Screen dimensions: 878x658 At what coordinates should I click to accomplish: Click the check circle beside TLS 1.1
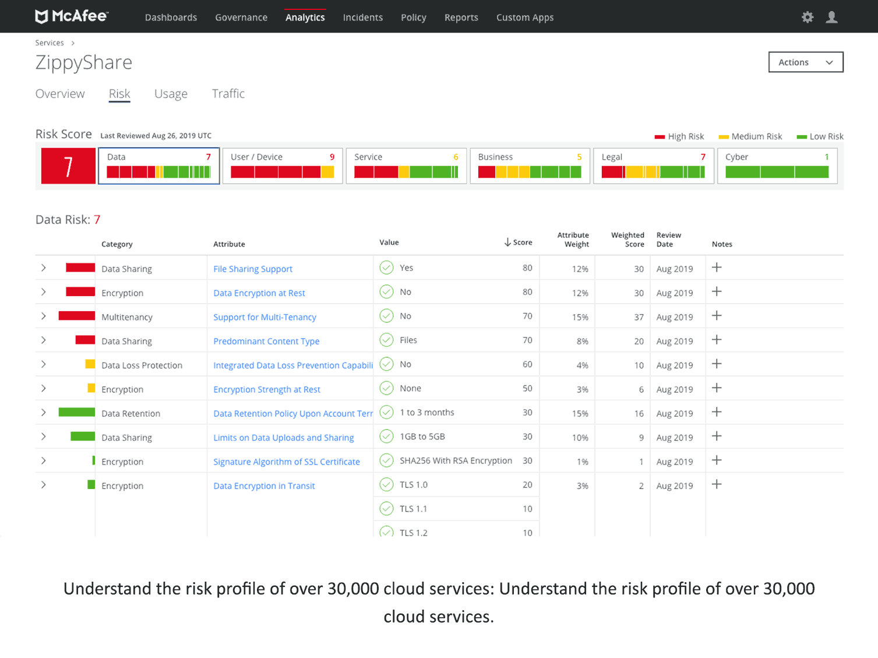pos(386,509)
